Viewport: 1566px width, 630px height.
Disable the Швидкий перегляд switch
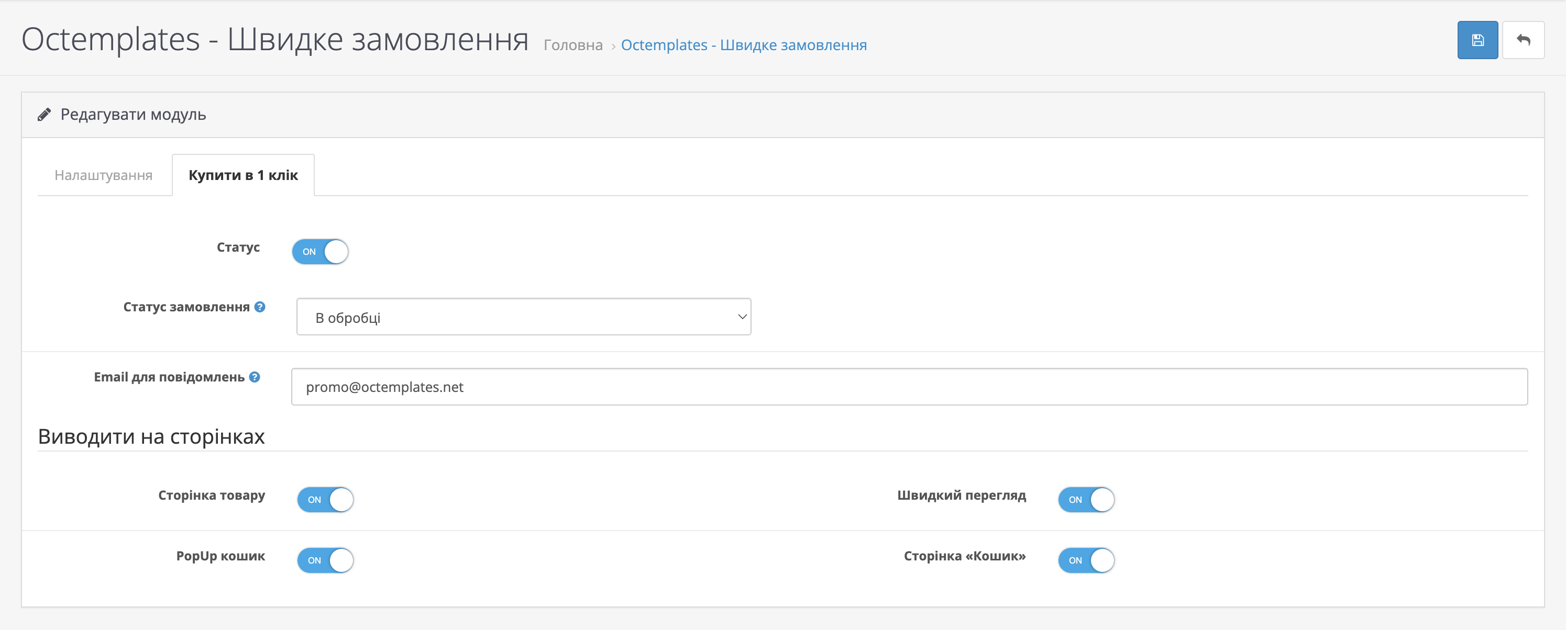point(1086,499)
